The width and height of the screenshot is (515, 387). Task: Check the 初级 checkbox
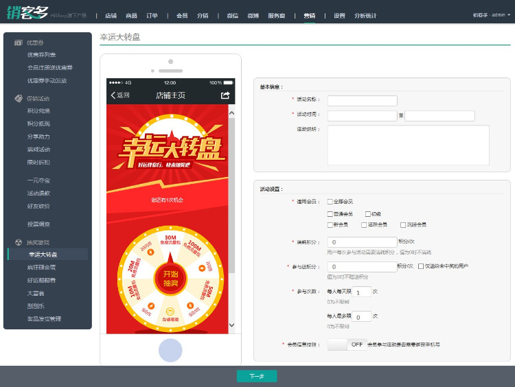(x=368, y=214)
